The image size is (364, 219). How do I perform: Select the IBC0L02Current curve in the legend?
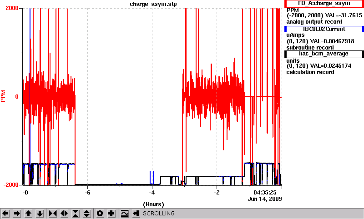coord(324,29)
